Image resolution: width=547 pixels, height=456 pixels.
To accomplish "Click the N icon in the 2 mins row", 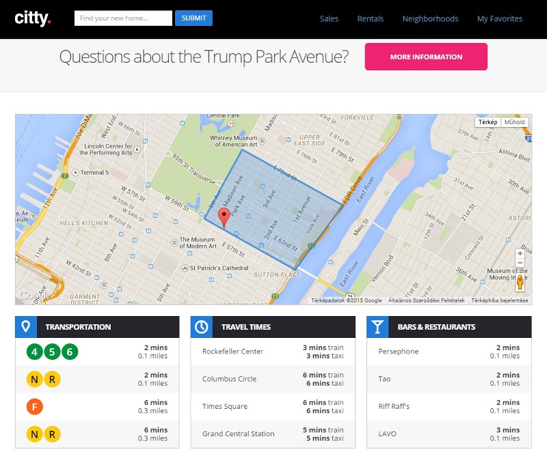I will [x=35, y=379].
